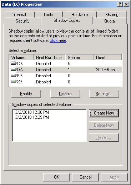Click the E:\ drive icon
Image resolution: width=131 pixels, height=185 pixels.
point(14,76)
